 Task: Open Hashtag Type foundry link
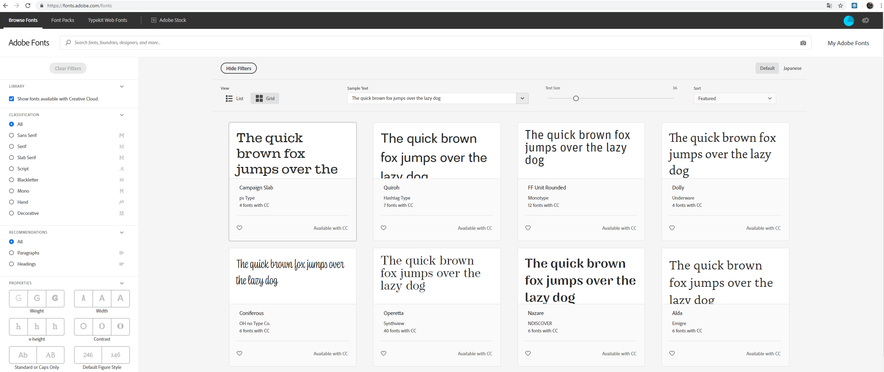(x=397, y=198)
